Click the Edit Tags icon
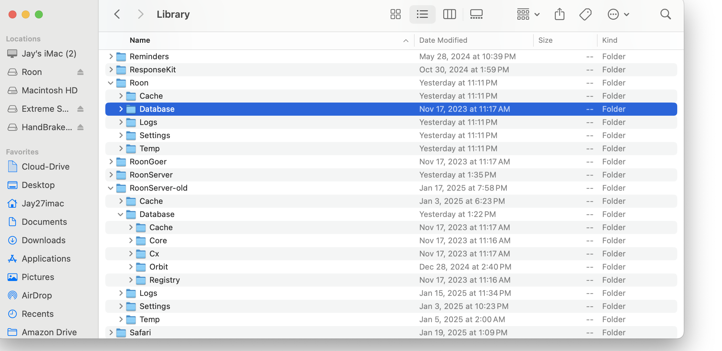Image resolution: width=722 pixels, height=351 pixels. pyautogui.click(x=585, y=14)
